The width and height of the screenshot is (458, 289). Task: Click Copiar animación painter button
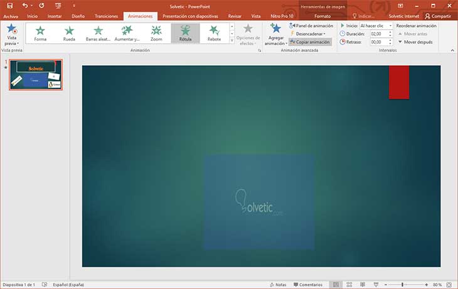pyautogui.click(x=310, y=42)
